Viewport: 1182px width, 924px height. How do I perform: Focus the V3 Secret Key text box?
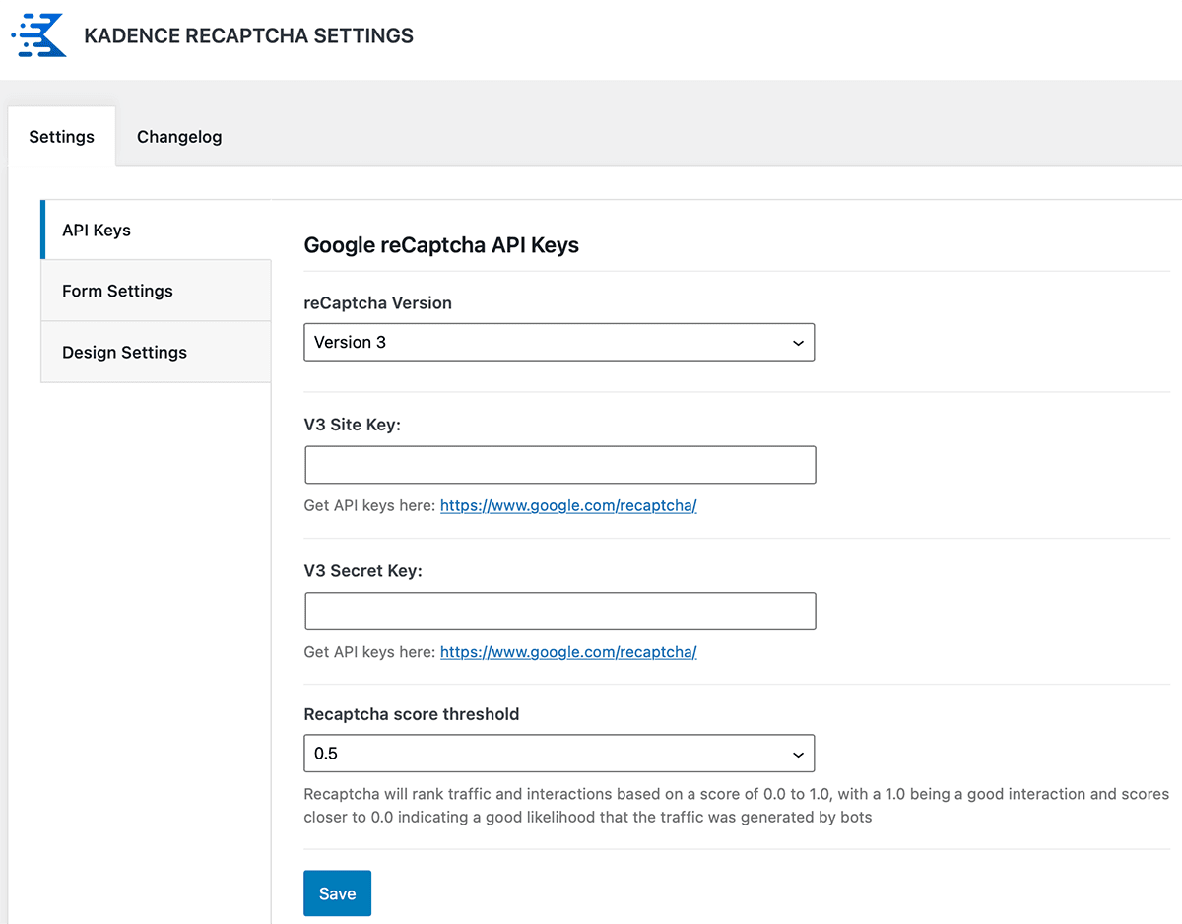[x=559, y=611]
